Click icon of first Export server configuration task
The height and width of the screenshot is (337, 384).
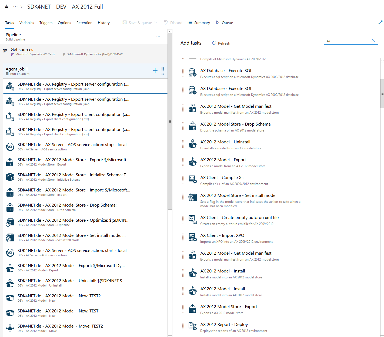[10, 86]
